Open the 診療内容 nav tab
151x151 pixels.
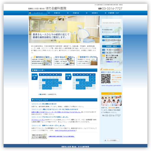[x=75, y=13]
